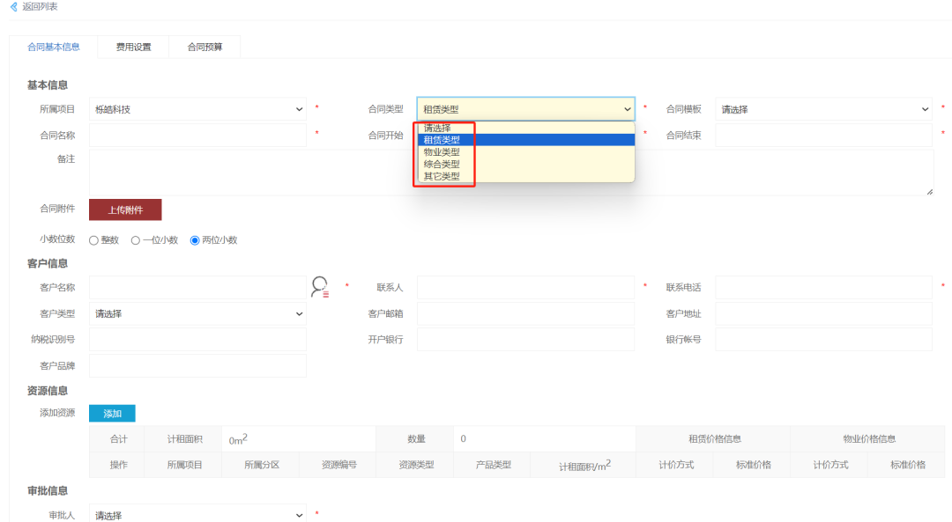
Task: Open the 审批人 dropdown
Action: (x=198, y=514)
